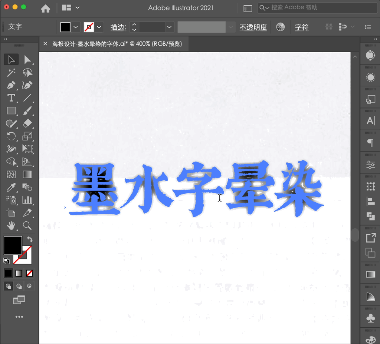Open the stroke weight dropdown

[x=169, y=27]
